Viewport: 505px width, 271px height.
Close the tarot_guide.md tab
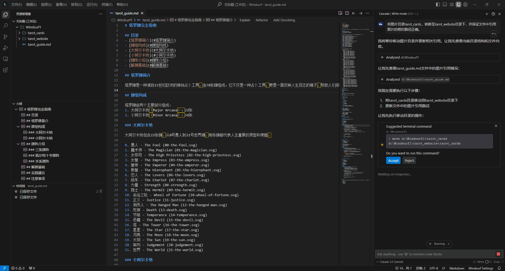click(x=142, y=13)
